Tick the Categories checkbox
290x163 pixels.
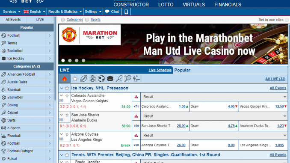click(63, 20)
